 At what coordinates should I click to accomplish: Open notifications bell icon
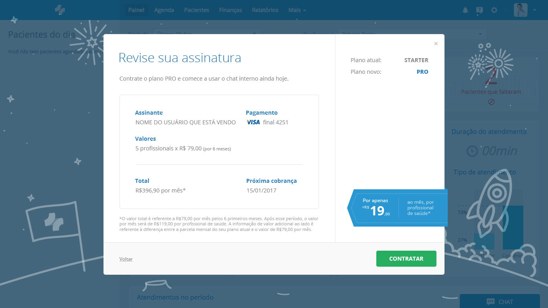click(x=465, y=10)
